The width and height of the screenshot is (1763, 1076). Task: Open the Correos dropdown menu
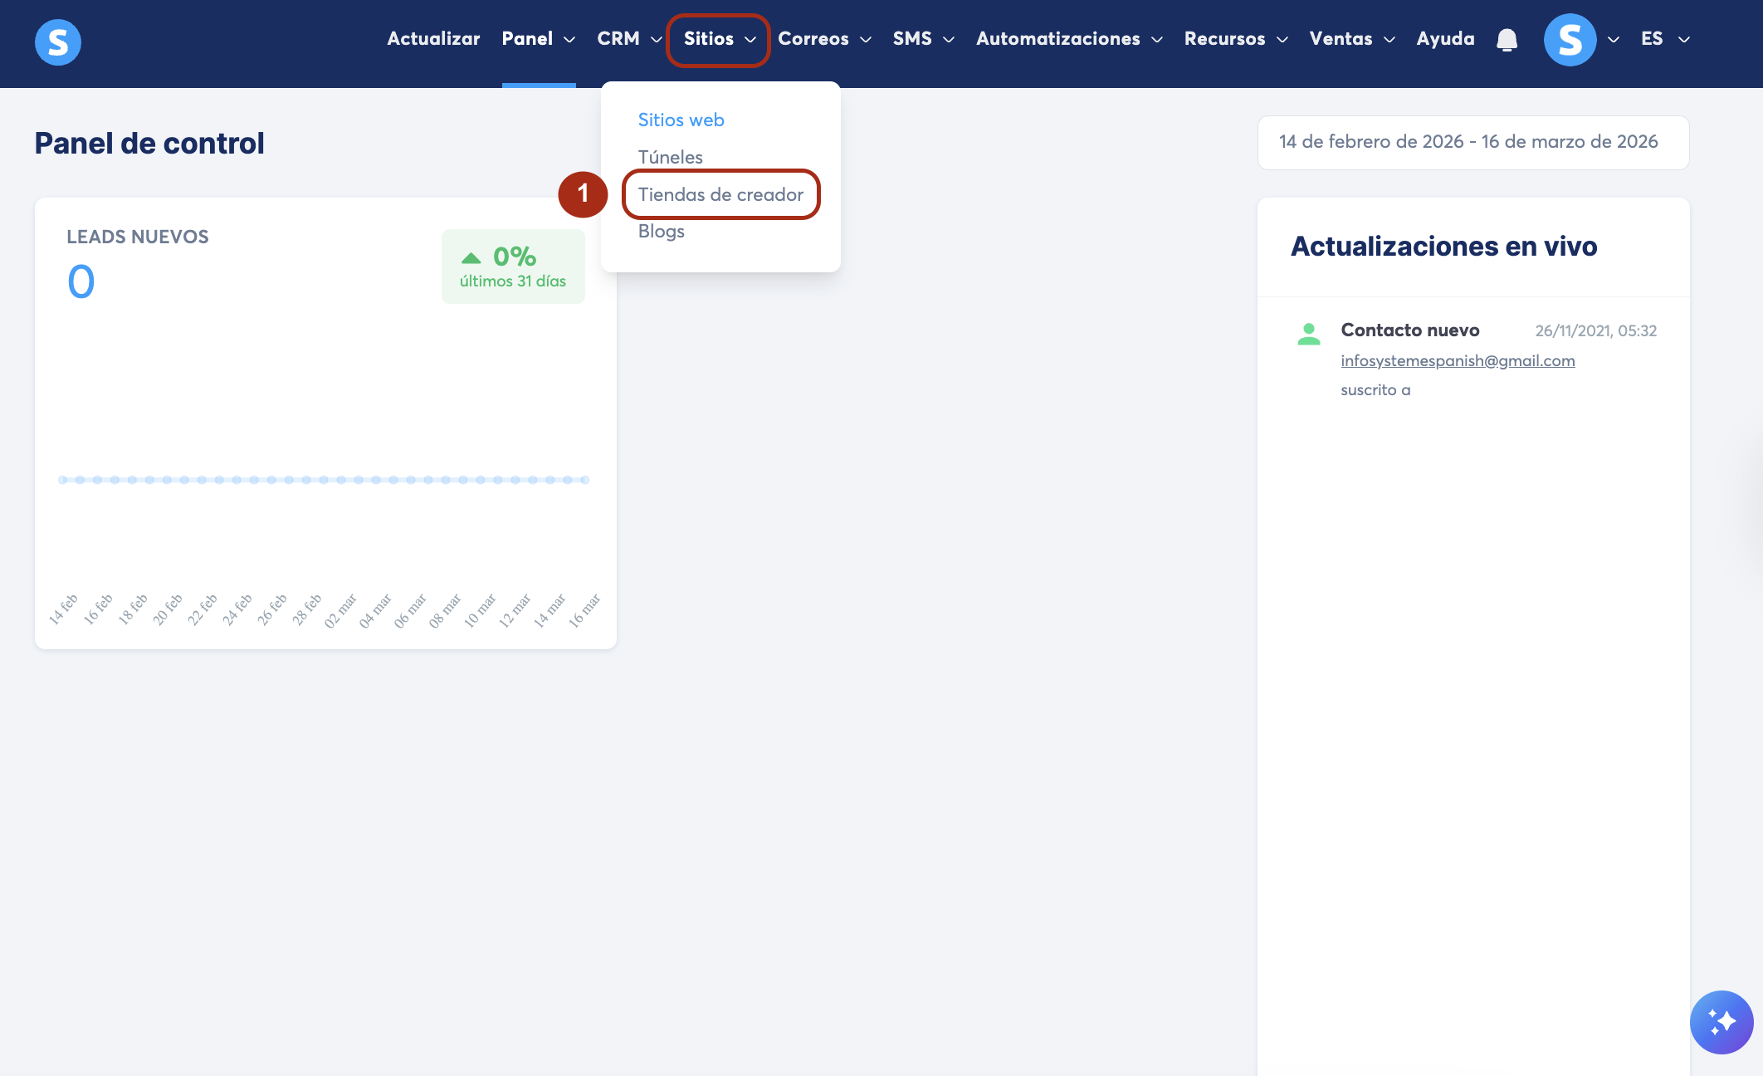click(823, 39)
